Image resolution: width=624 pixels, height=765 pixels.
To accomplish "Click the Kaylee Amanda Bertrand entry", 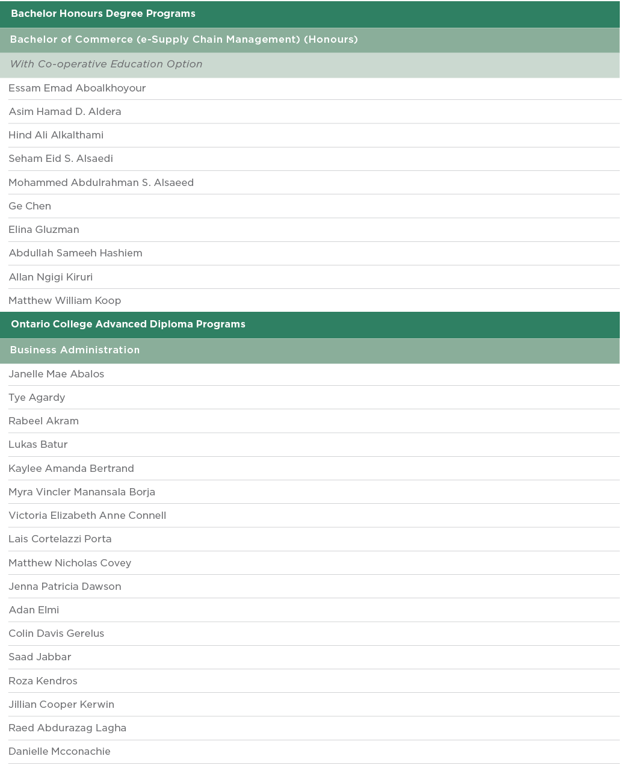I will (x=71, y=469).
